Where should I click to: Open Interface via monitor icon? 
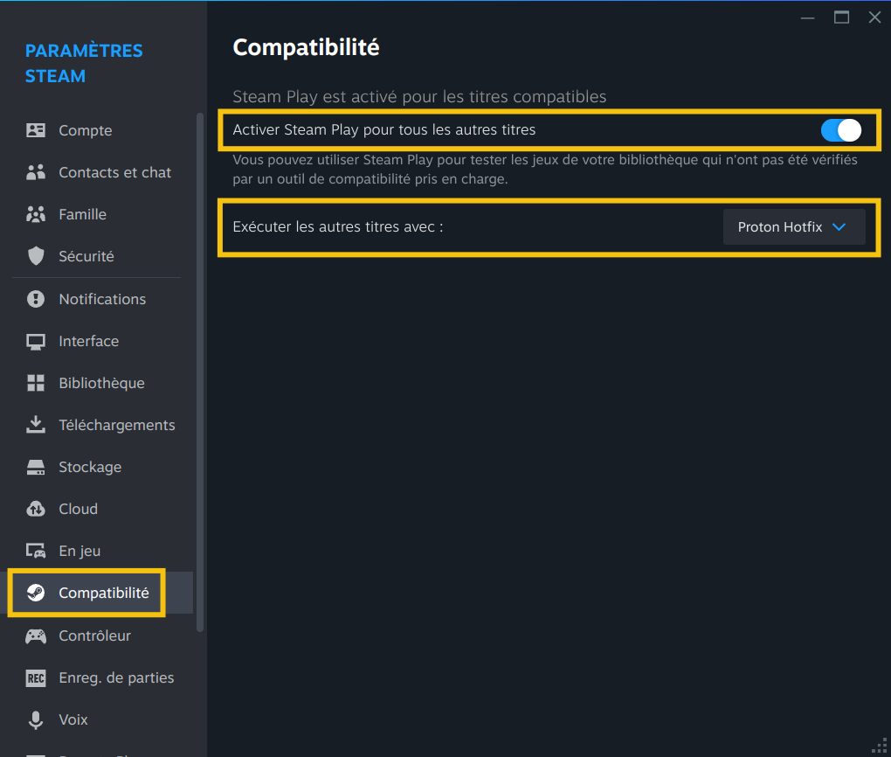pyautogui.click(x=36, y=341)
